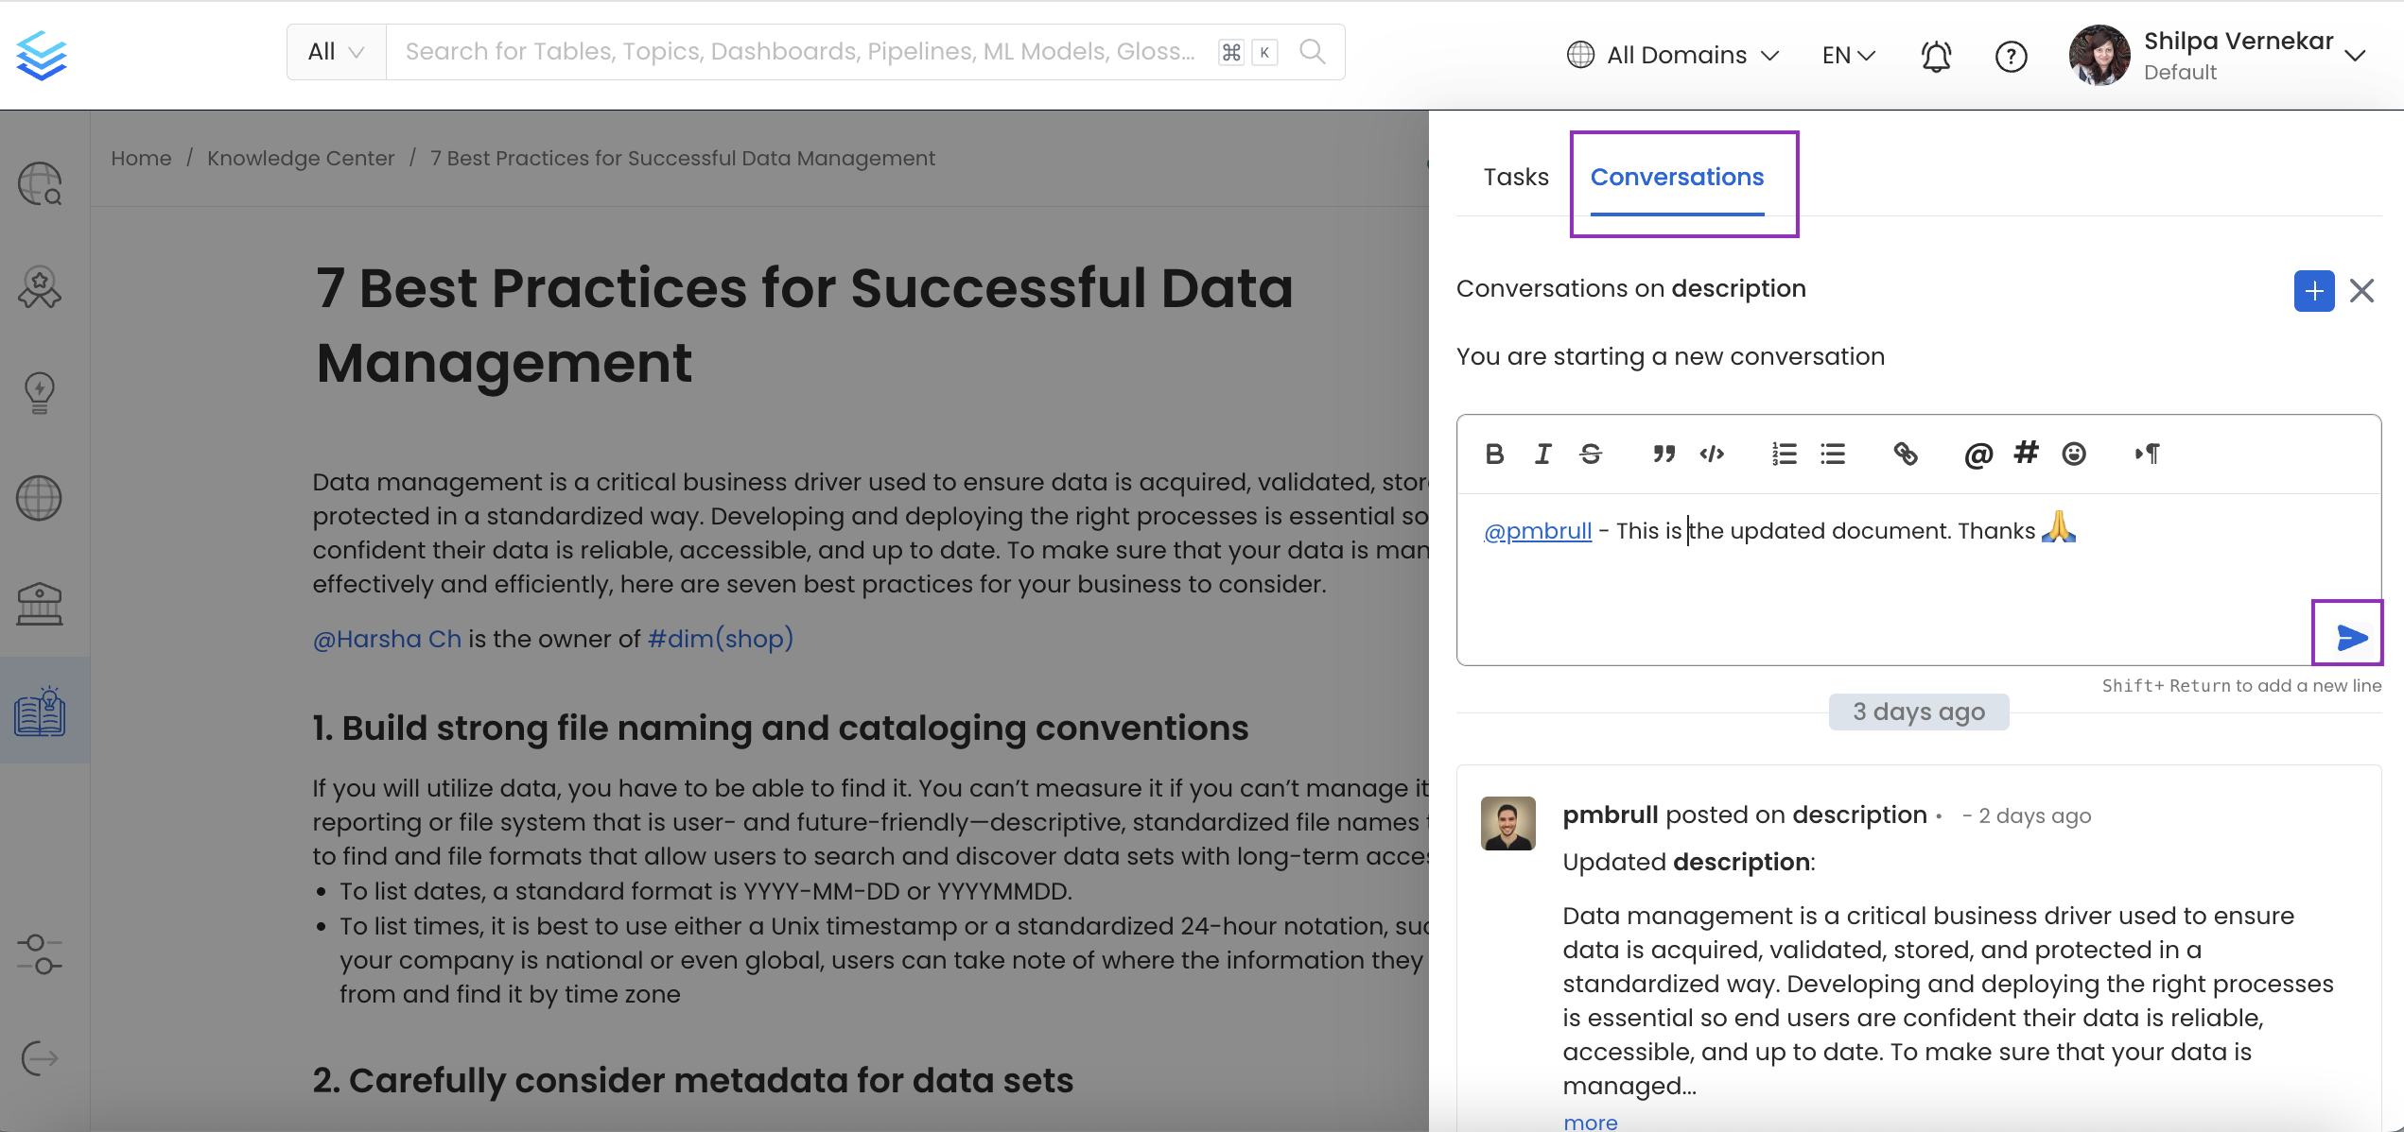Click the search input field
This screenshot has width=2404, height=1132.
click(x=799, y=52)
